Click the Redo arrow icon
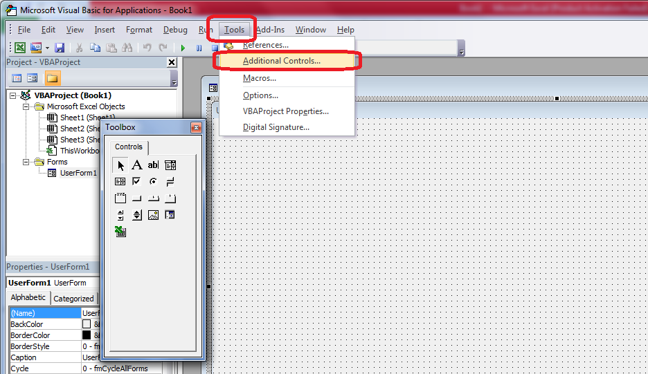Screen dimensions: 648x374 [163, 48]
